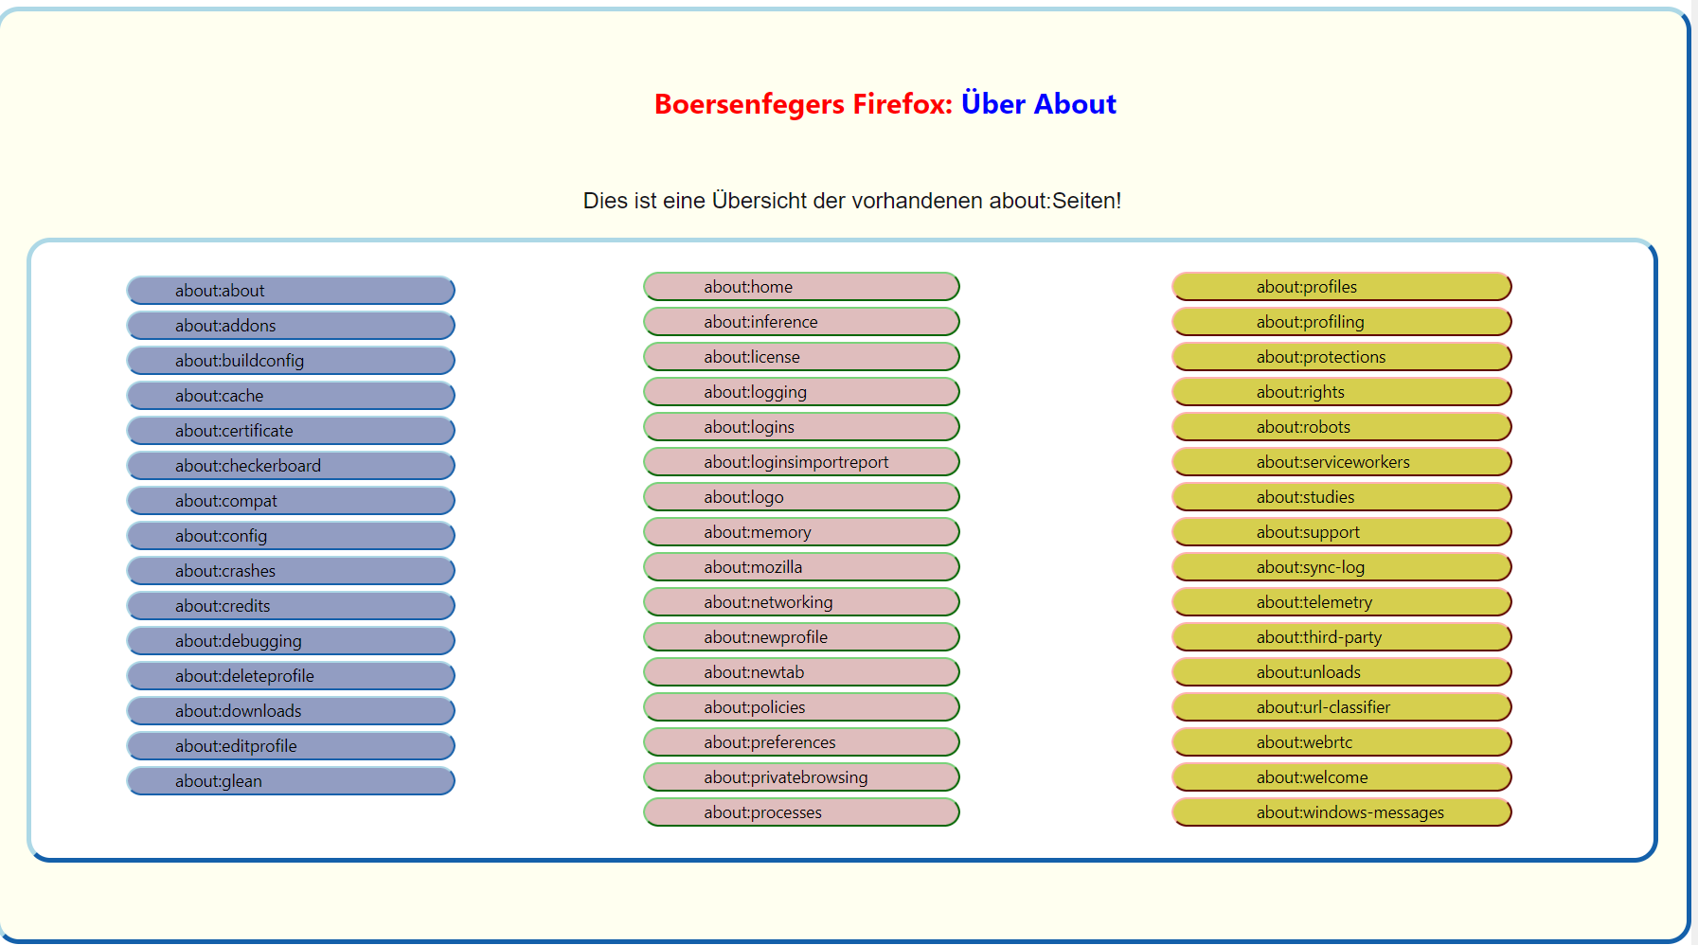
Task: Open about:newtab
Action: click(801, 672)
